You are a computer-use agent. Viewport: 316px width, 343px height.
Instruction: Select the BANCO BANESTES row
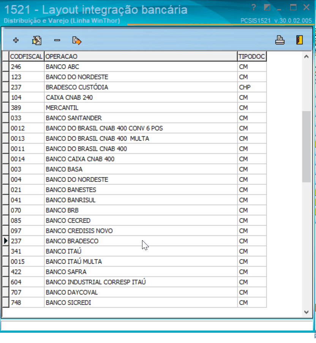point(134,190)
